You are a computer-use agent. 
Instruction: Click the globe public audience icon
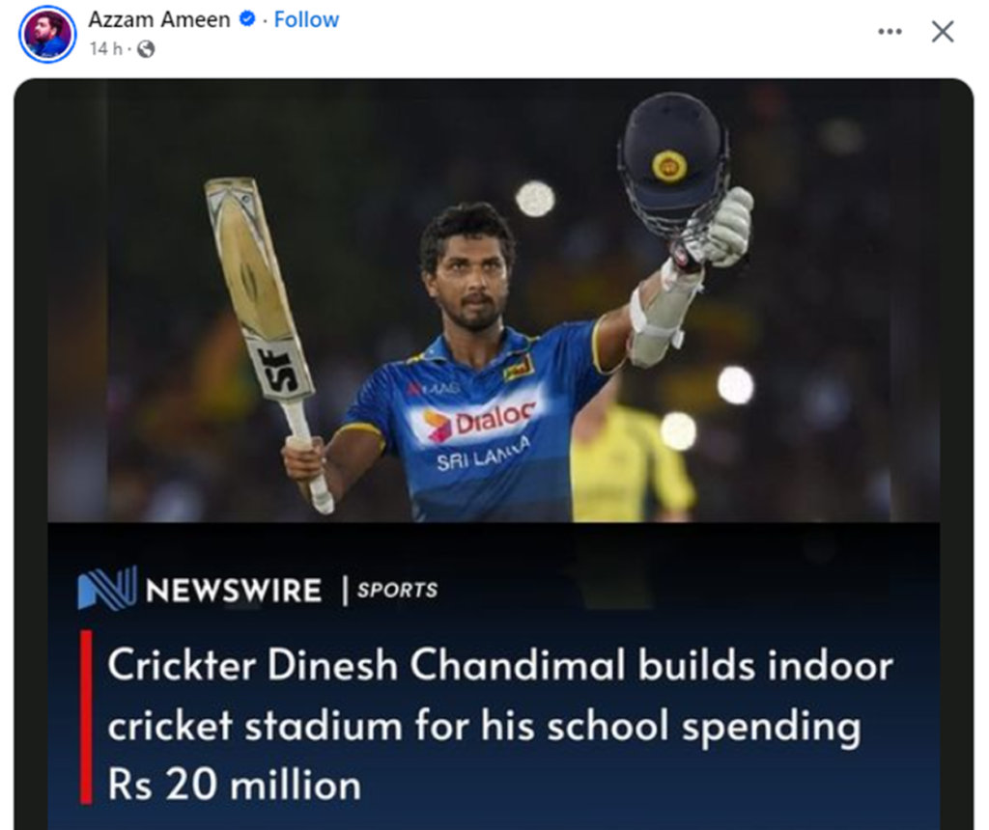tap(146, 48)
